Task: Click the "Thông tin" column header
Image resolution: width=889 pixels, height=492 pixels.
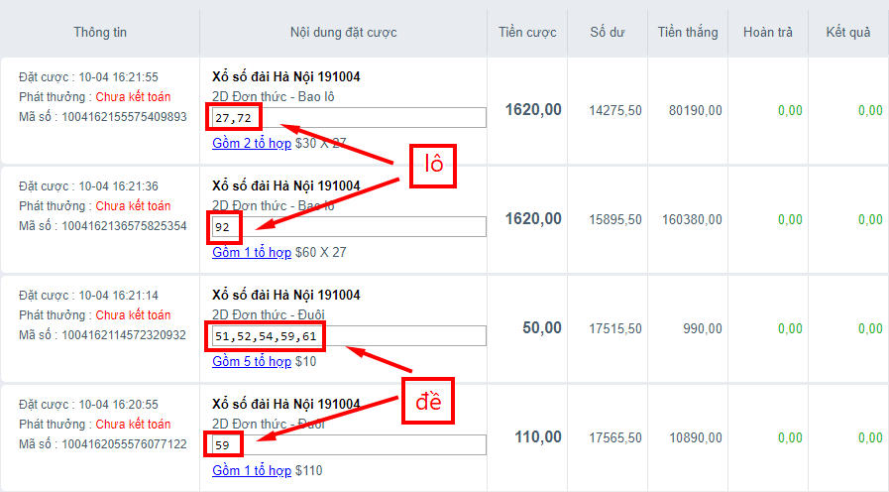Action: click(x=100, y=33)
